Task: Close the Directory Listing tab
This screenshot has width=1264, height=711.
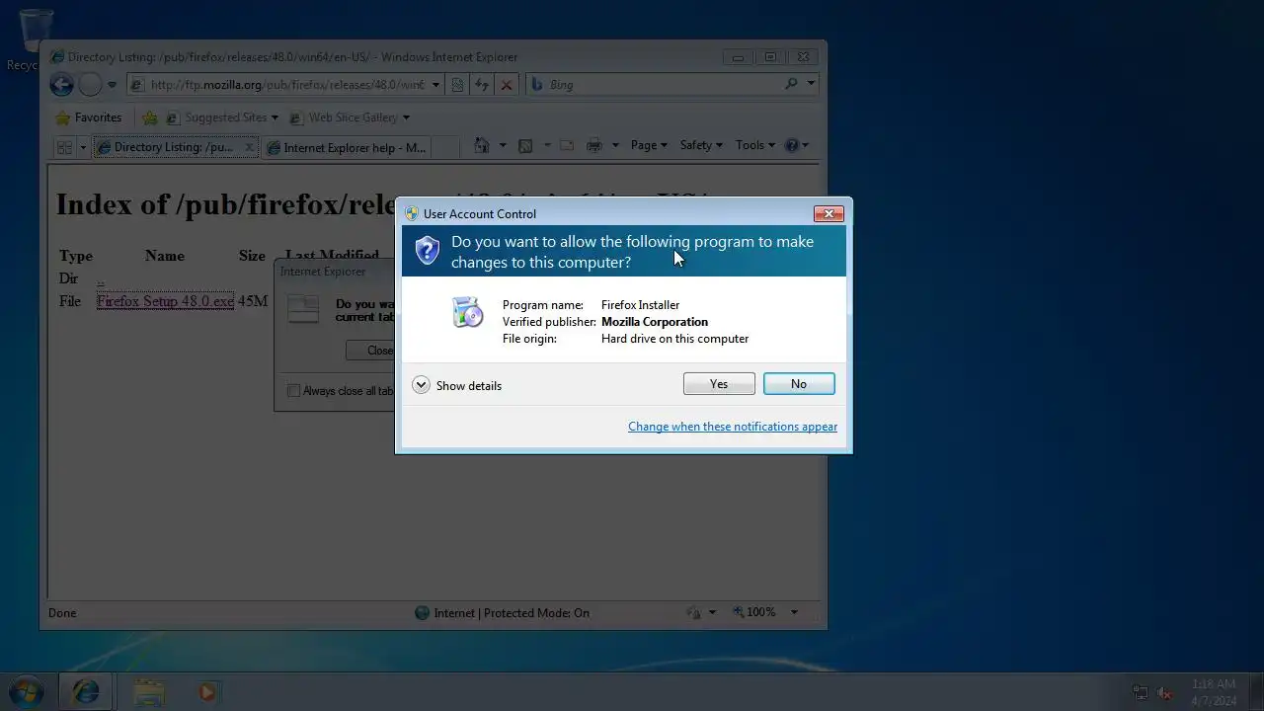Action: click(x=249, y=147)
